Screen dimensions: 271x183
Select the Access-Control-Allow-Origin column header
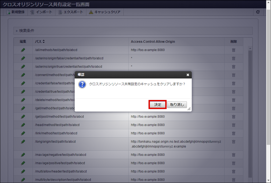pyautogui.click(x=153, y=41)
